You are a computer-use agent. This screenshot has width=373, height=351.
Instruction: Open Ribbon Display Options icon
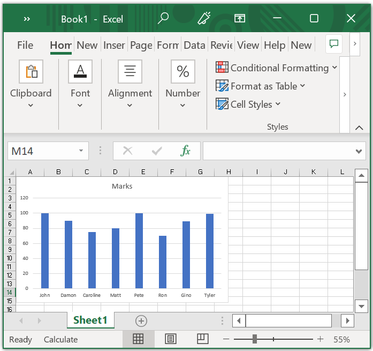pyautogui.click(x=240, y=18)
